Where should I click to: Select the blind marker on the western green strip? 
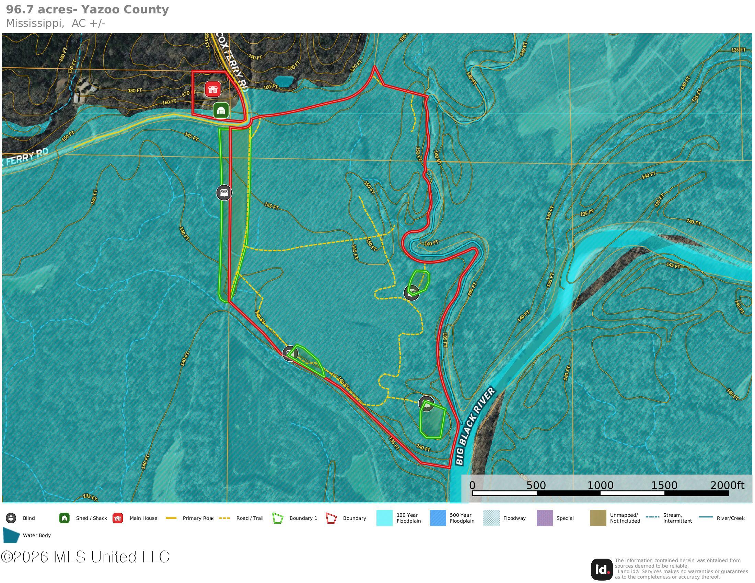click(224, 192)
